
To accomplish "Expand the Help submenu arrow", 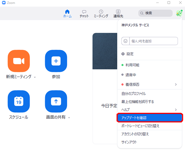I will tap(176, 110).
